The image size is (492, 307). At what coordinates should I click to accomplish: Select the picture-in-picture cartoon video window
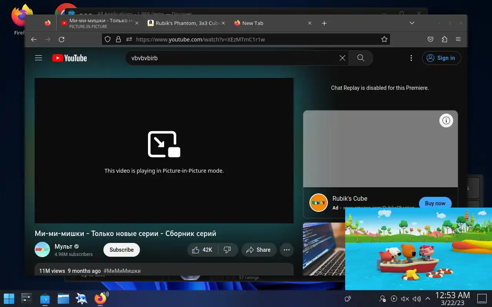tap(419, 249)
